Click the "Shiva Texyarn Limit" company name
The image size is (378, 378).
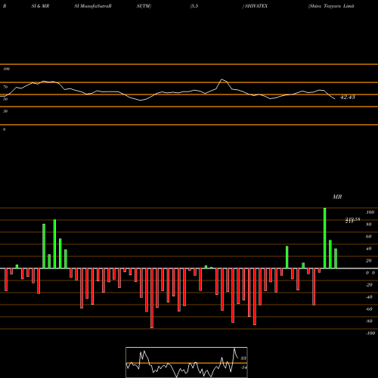pos(331,6)
